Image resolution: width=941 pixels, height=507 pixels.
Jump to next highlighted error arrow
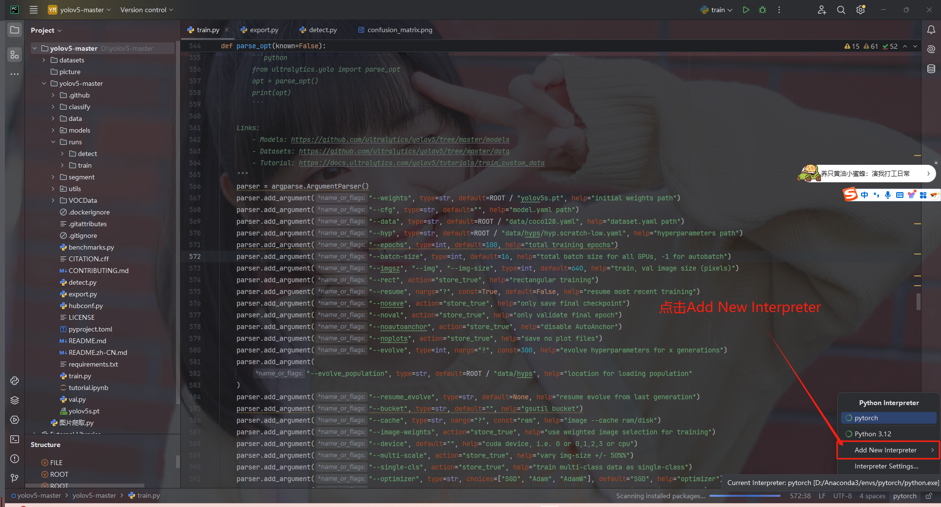(x=915, y=46)
